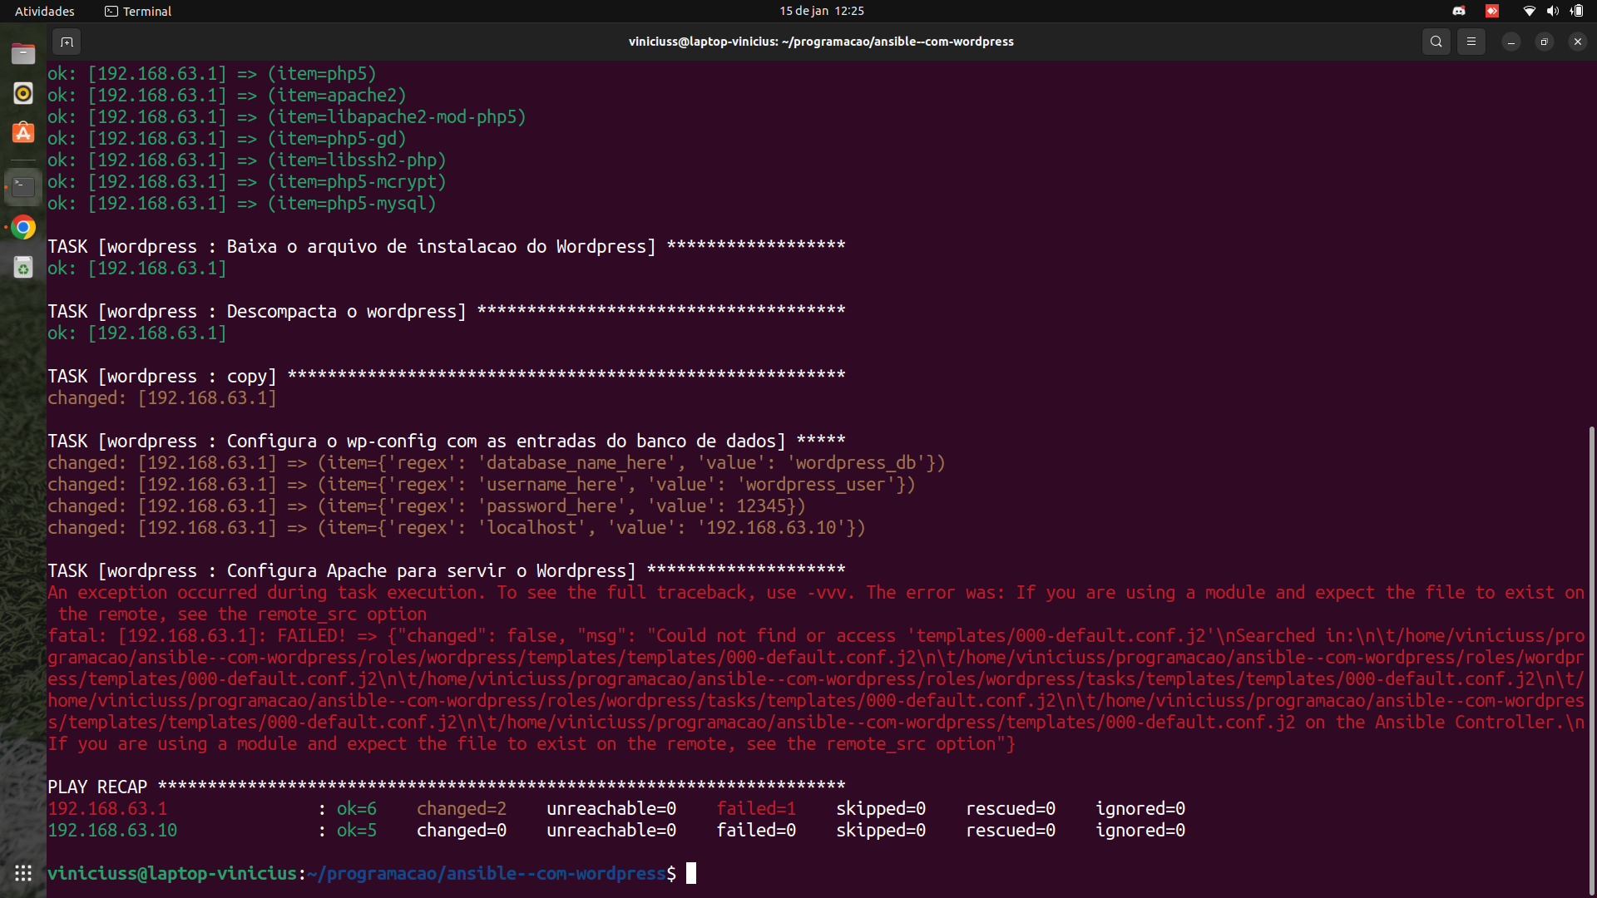Minimize the terminal window

coord(1511,42)
